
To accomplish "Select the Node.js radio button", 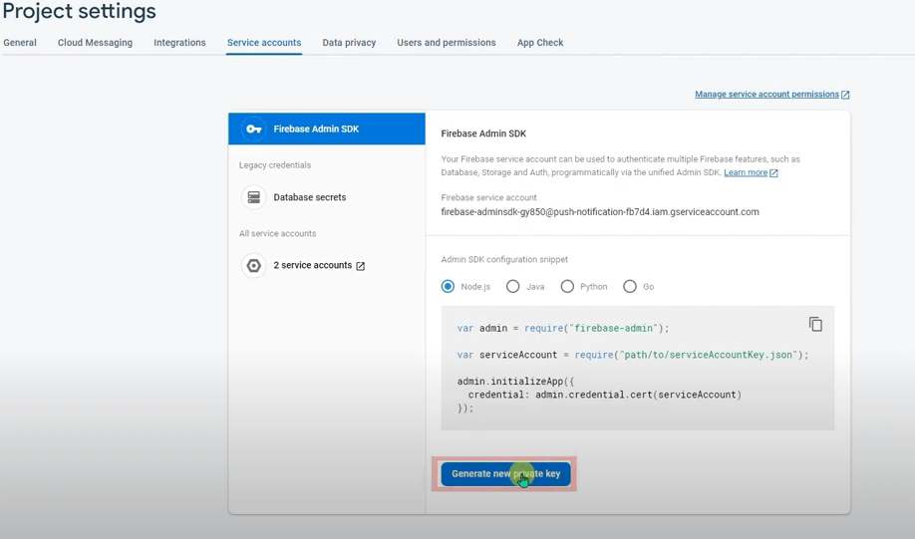I will click(448, 286).
